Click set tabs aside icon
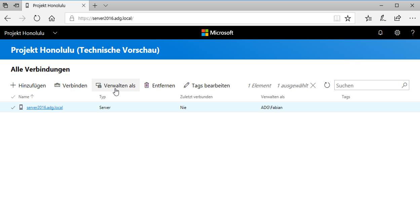Viewport: 420px width, 198px height. click(x=16, y=6)
